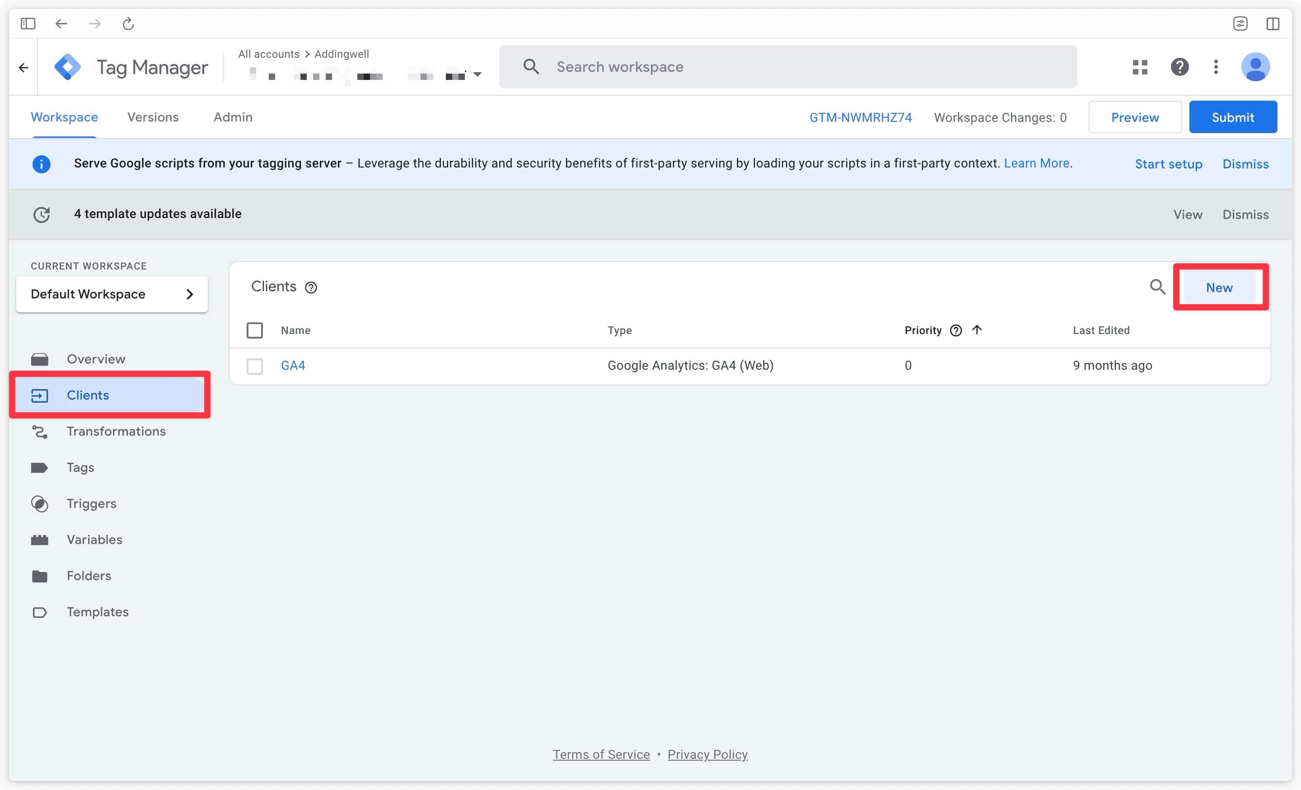Open Tags in the sidebar

click(x=80, y=468)
